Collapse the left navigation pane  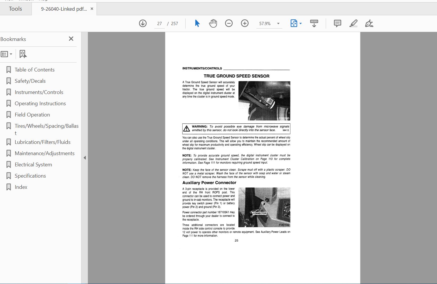pos(85,158)
